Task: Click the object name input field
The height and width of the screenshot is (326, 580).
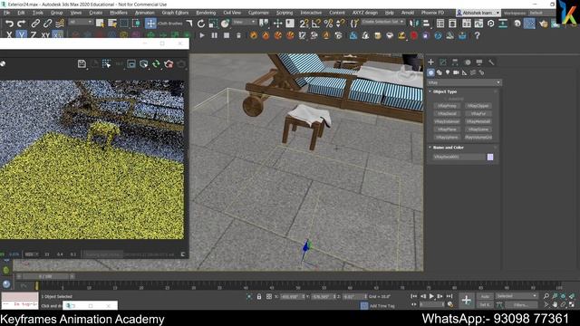Action: 459,157
